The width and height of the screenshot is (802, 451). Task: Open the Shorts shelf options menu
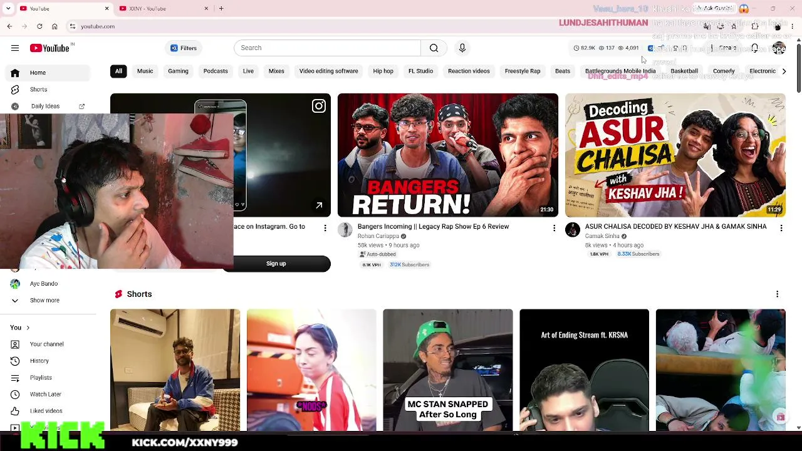point(777,294)
